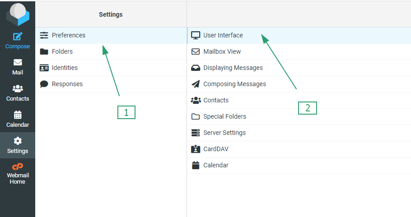Select Contacts in the preferences list
The image size is (411, 217).
[216, 100]
